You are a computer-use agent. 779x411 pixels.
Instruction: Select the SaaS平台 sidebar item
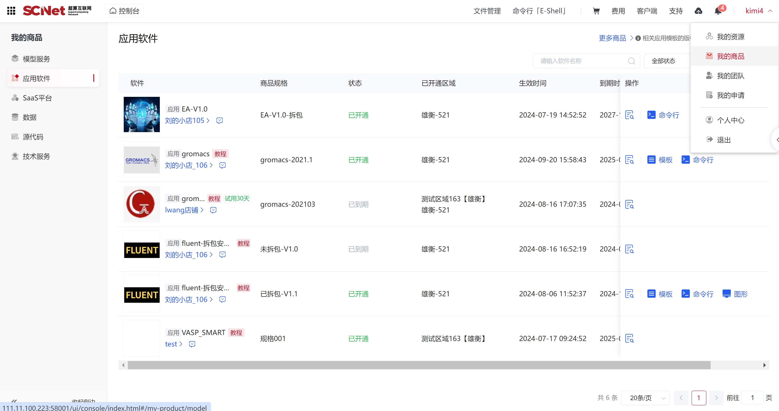point(37,98)
